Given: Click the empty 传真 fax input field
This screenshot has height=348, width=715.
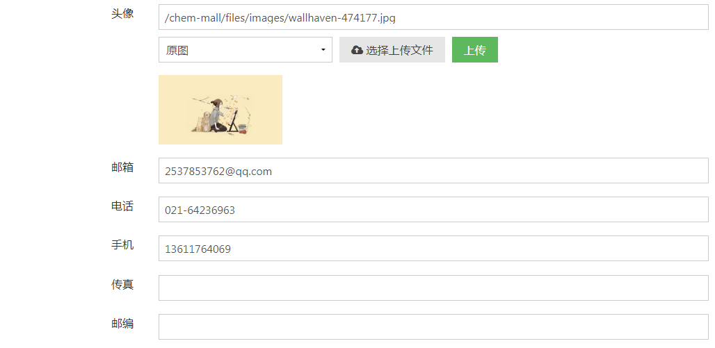Looking at the screenshot, I should (433, 288).
